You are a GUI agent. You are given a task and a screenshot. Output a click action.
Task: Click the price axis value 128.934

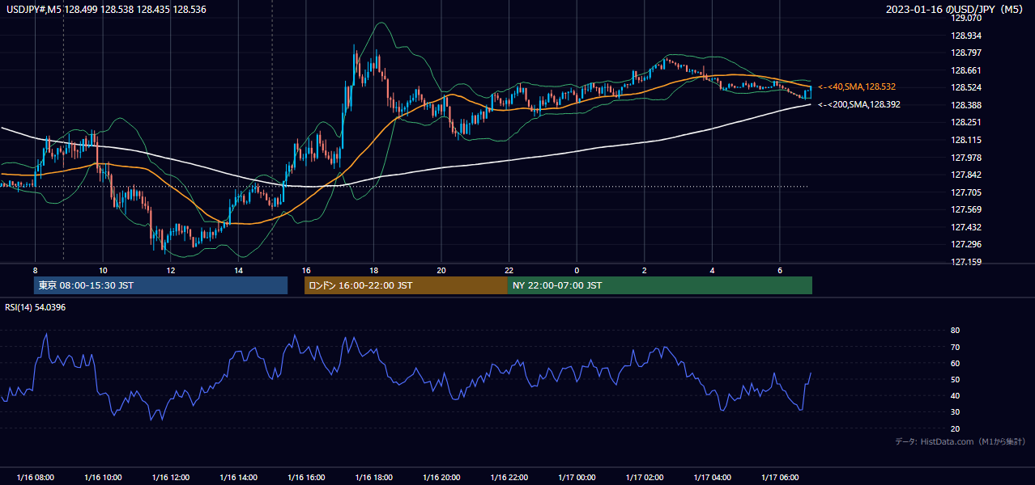pos(966,36)
